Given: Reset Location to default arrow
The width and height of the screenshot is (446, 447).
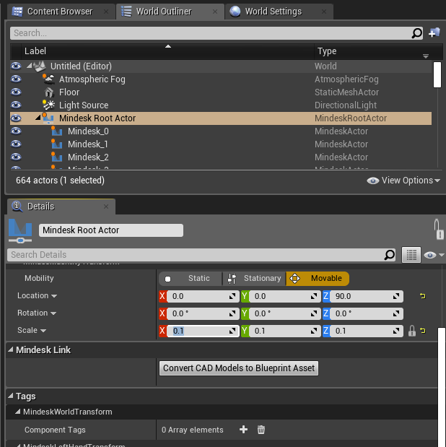Looking at the screenshot, I should 423,296.
